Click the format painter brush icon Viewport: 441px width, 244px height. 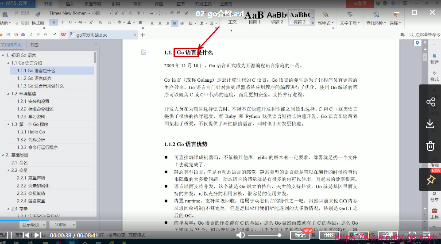(37, 14)
